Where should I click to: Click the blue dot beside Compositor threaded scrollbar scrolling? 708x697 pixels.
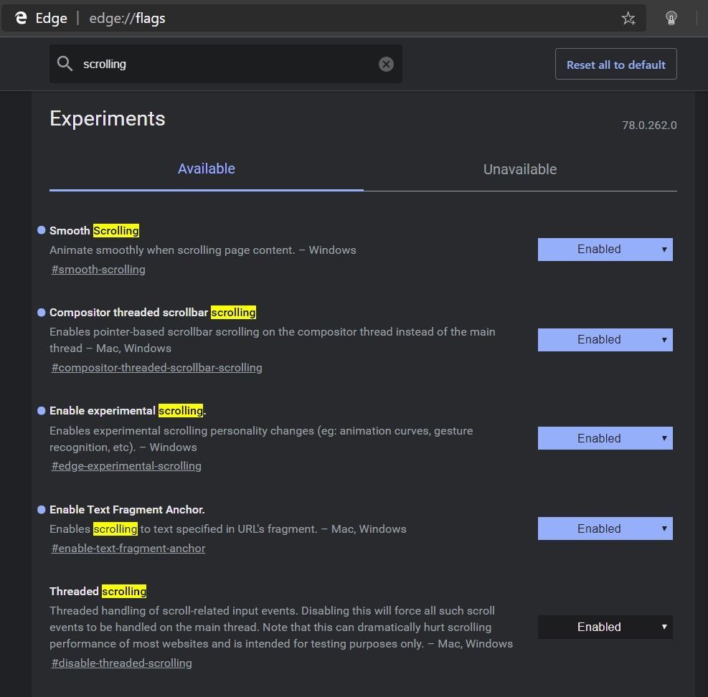coord(42,313)
